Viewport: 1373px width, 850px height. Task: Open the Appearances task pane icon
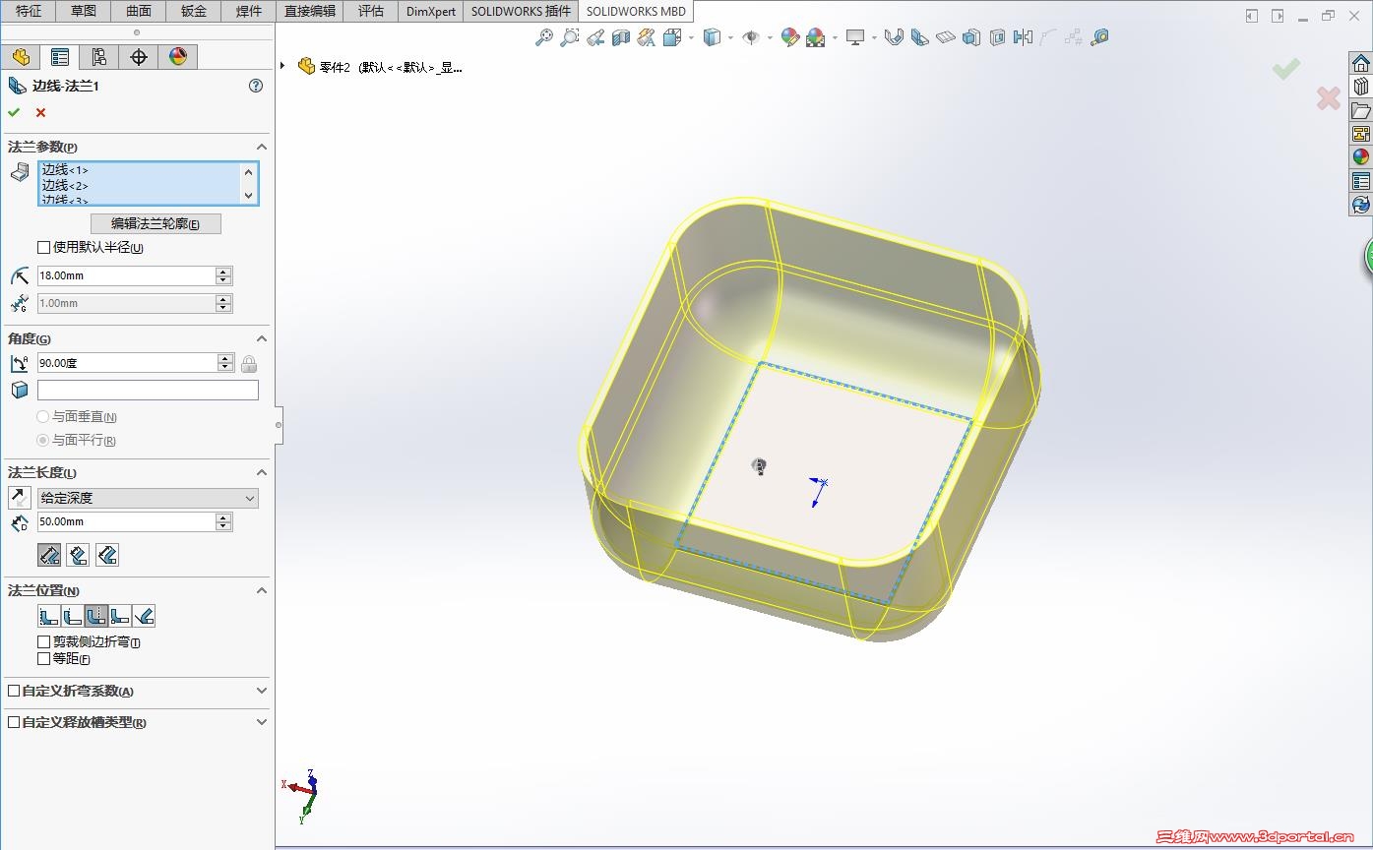[x=1361, y=157]
